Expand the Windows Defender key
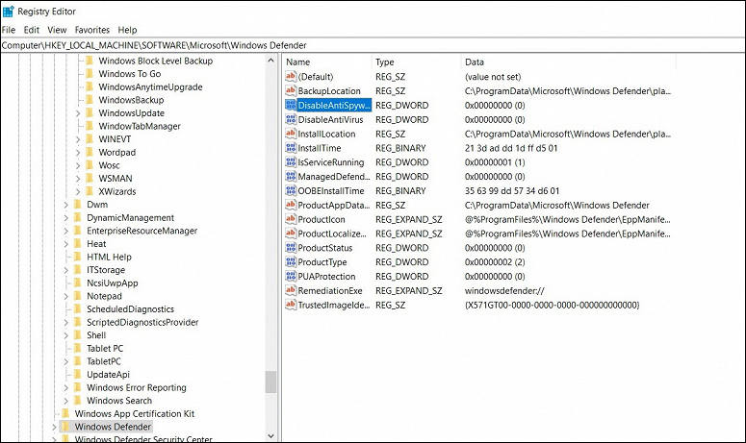 tap(54, 427)
